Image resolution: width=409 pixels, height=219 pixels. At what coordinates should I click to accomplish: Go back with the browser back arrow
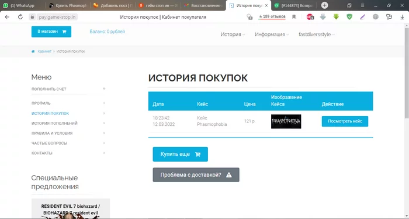coord(7,17)
